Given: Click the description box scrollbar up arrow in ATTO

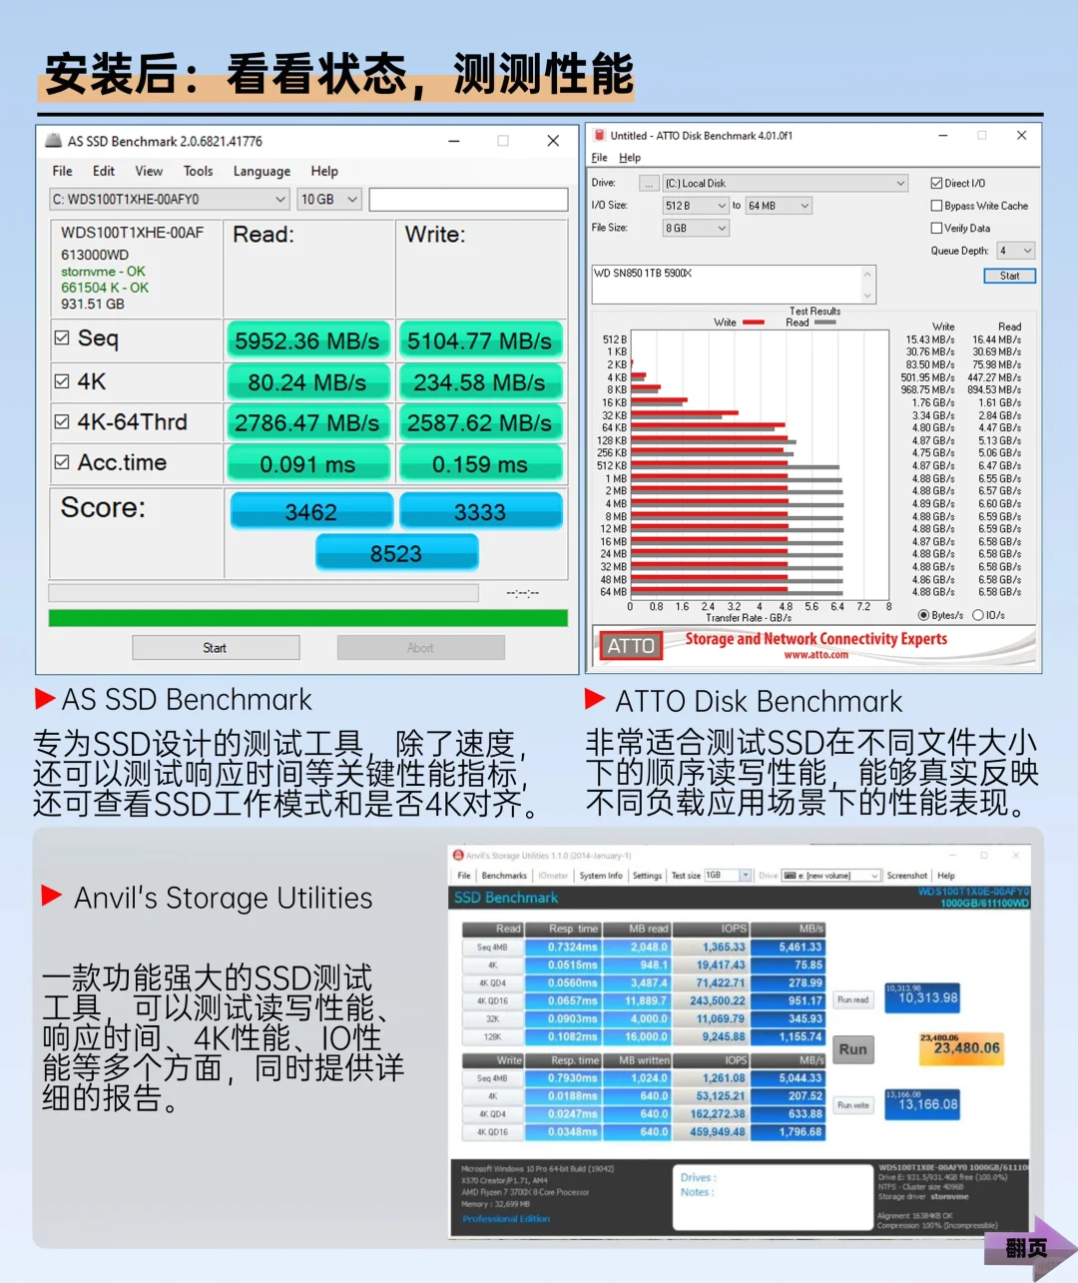Looking at the screenshot, I should point(867,273).
